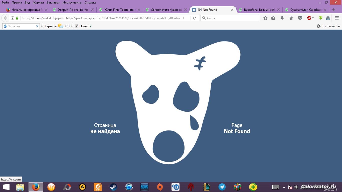Launch Steam from the taskbar
The height and width of the screenshot is (192, 342).
click(x=113, y=187)
